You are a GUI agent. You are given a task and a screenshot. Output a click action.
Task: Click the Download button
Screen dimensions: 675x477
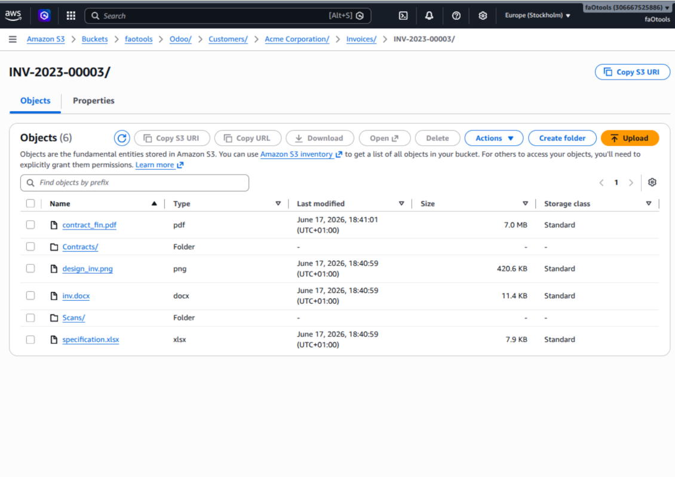click(x=320, y=138)
